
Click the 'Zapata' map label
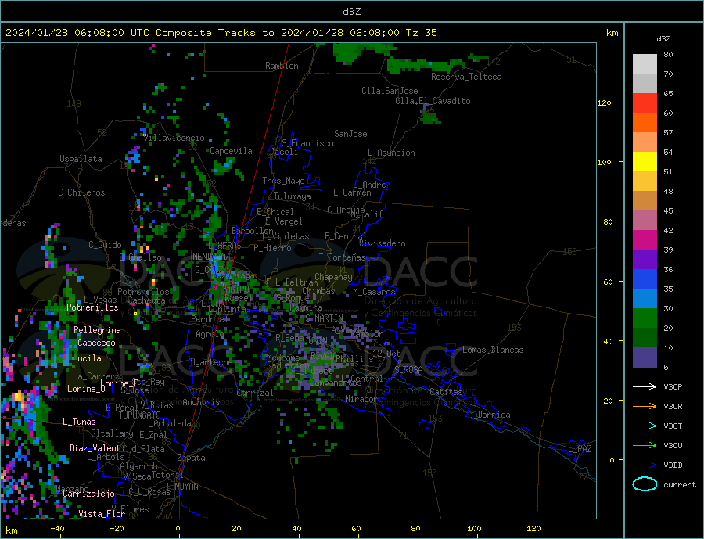(x=192, y=458)
